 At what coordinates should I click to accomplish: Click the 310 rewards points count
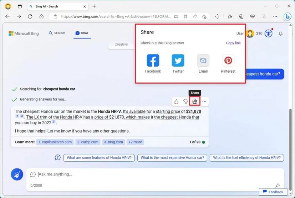tap(259, 33)
